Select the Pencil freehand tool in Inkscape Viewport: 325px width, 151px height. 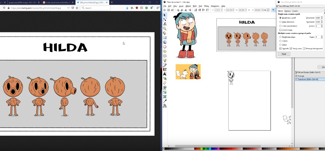[165, 60]
